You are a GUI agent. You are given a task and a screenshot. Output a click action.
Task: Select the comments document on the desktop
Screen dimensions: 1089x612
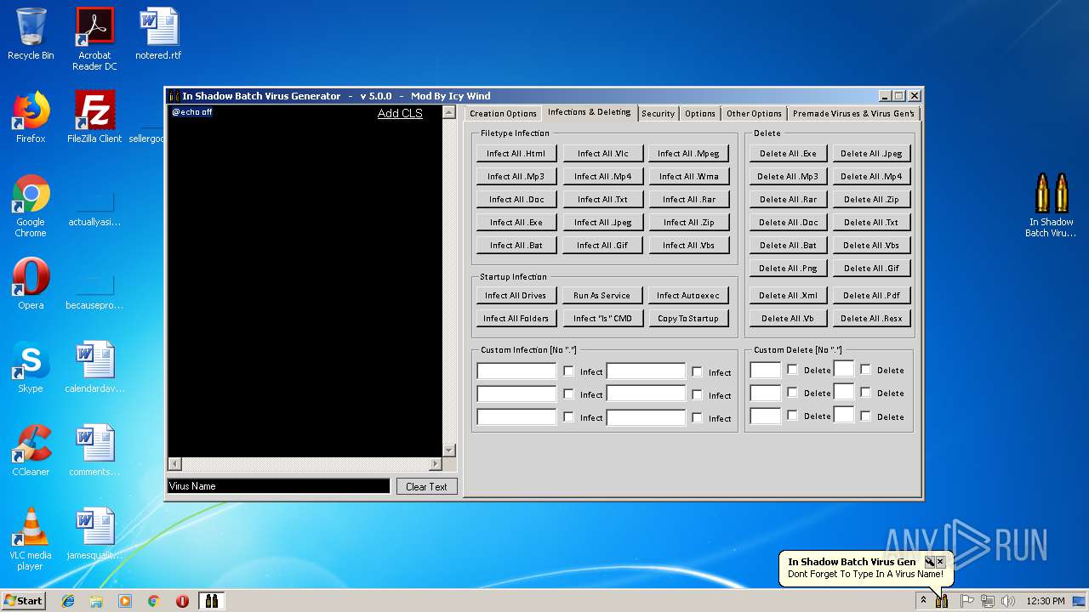[94, 450]
